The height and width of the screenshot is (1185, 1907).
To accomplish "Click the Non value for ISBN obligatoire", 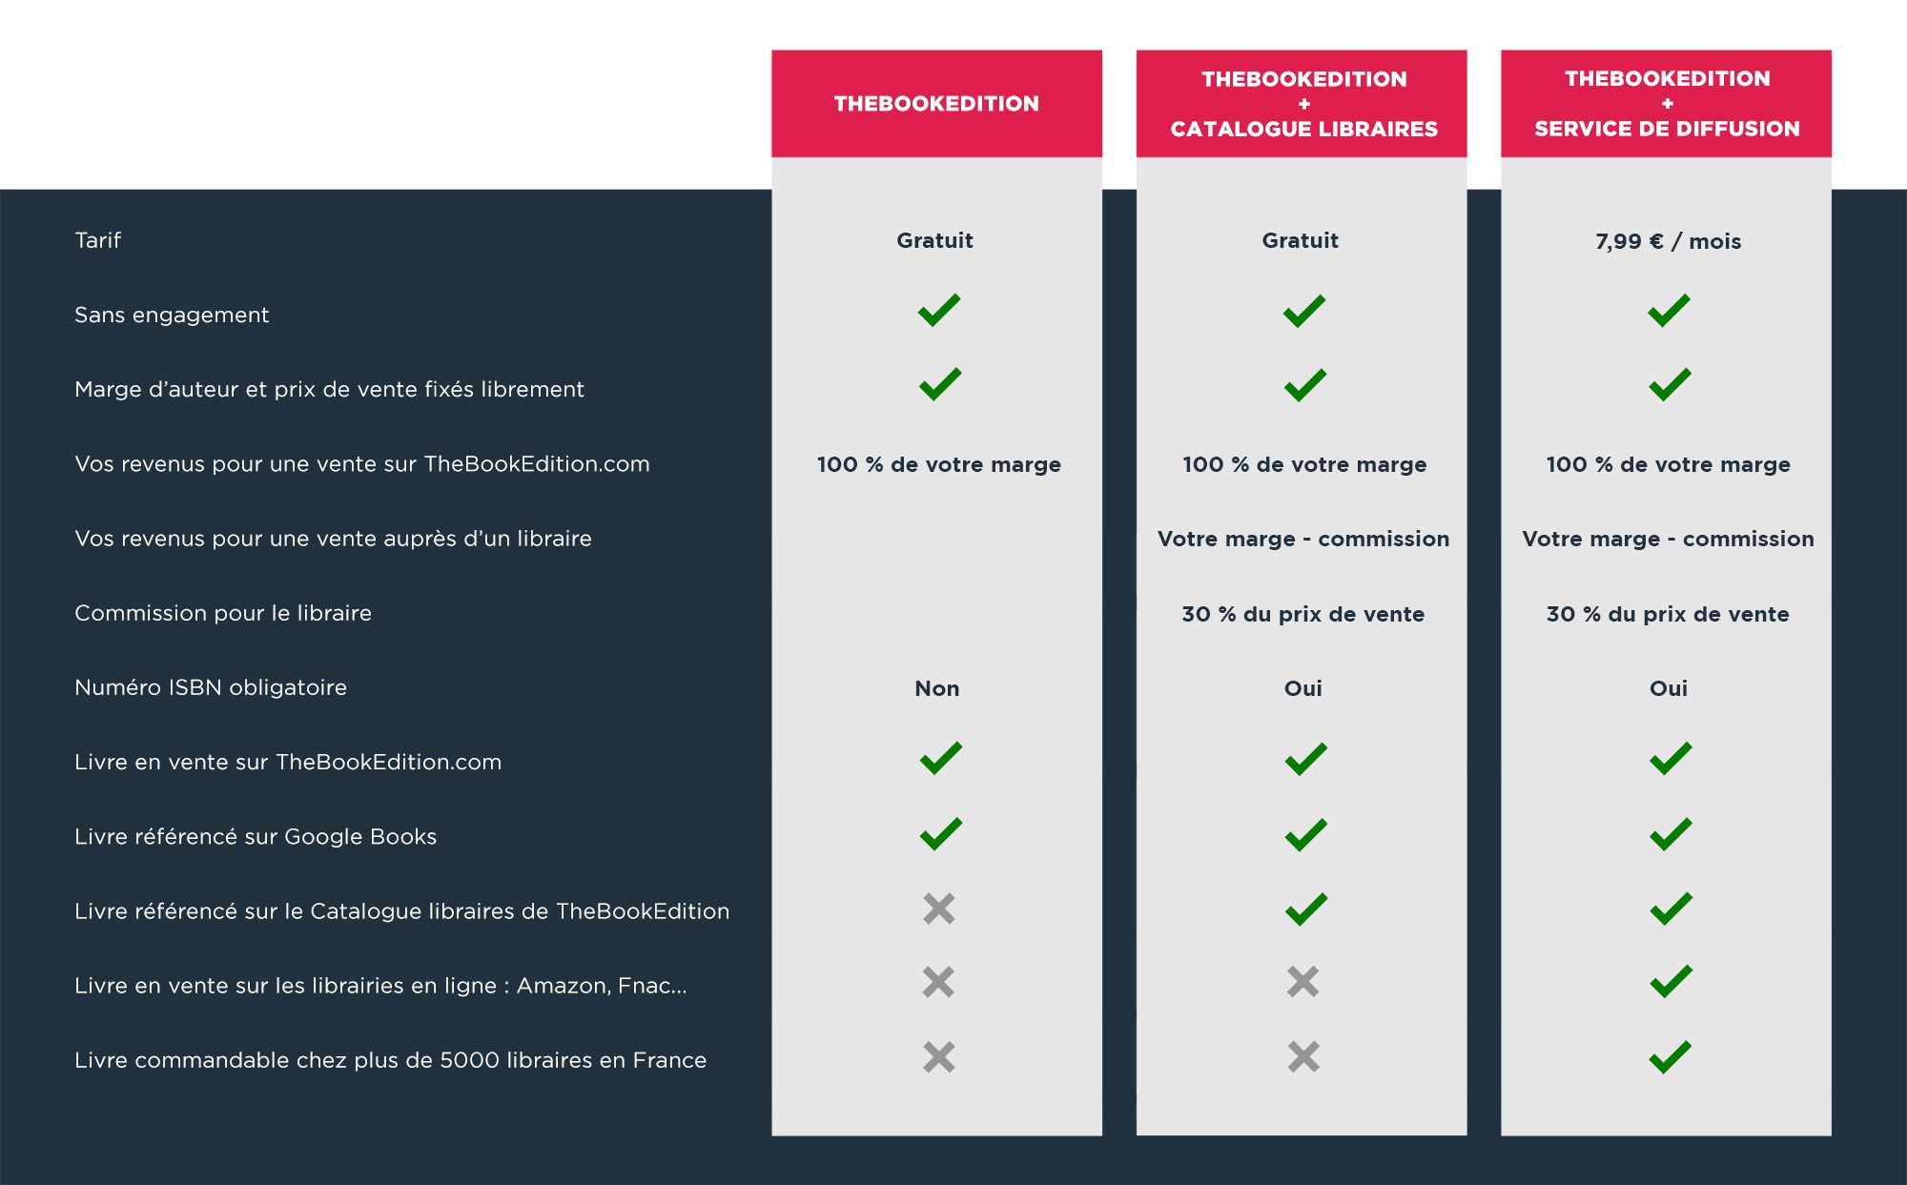I will (x=937, y=688).
